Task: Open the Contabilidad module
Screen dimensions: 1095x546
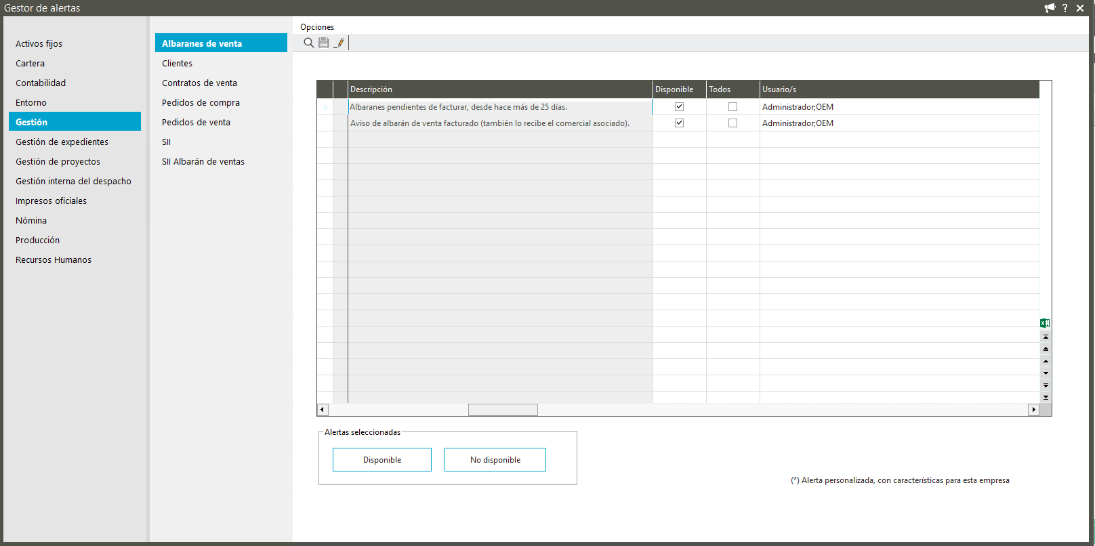Action: pyautogui.click(x=75, y=83)
